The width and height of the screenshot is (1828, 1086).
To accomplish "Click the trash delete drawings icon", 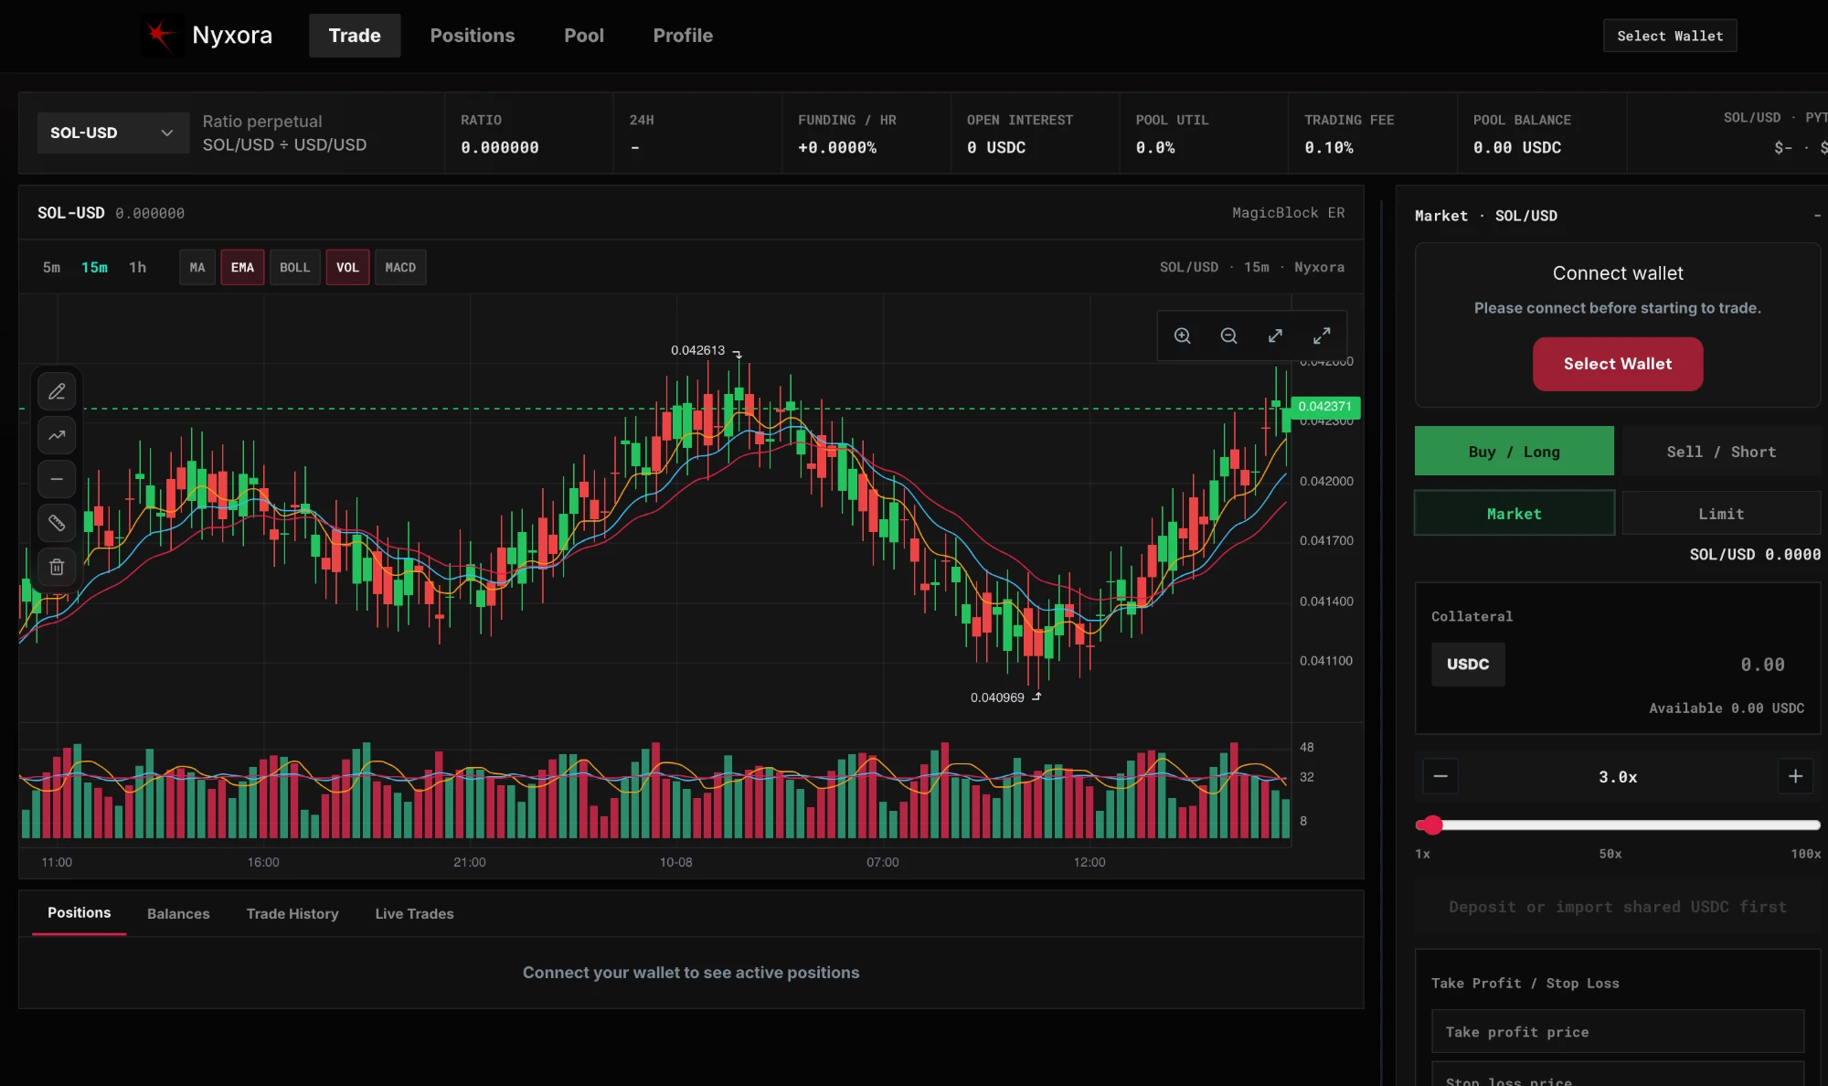I will [x=57, y=567].
